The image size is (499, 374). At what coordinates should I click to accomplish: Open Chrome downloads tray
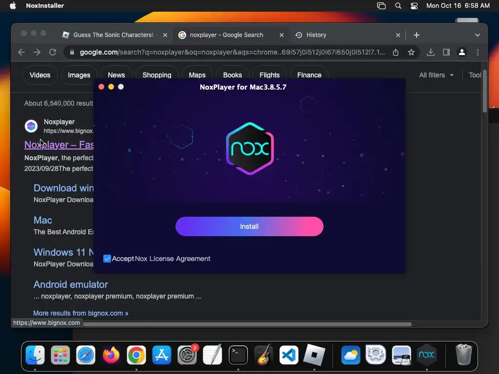coord(431,52)
